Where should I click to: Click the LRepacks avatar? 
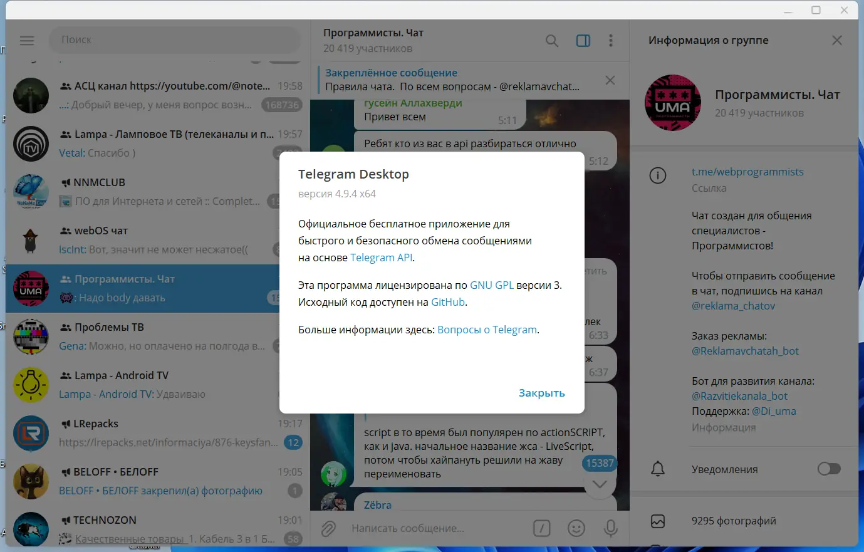point(31,433)
